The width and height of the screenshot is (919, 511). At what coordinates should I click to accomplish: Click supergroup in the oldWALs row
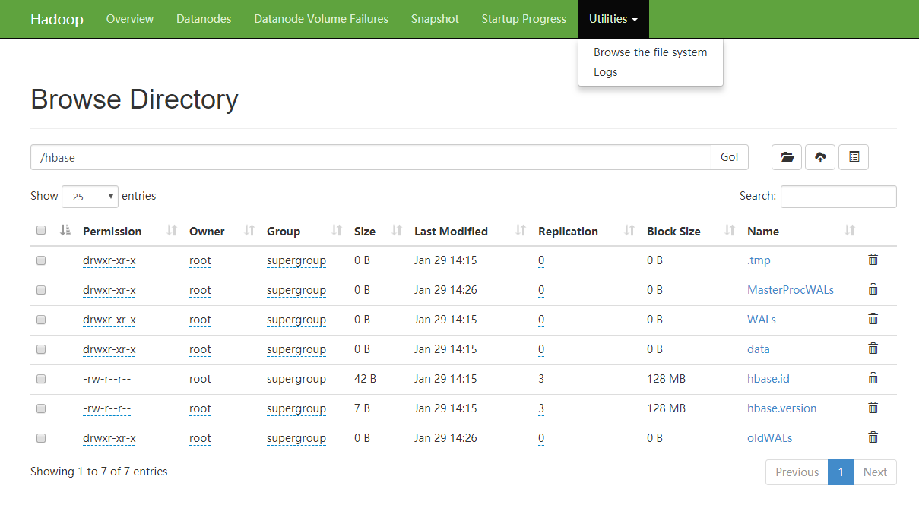point(296,438)
